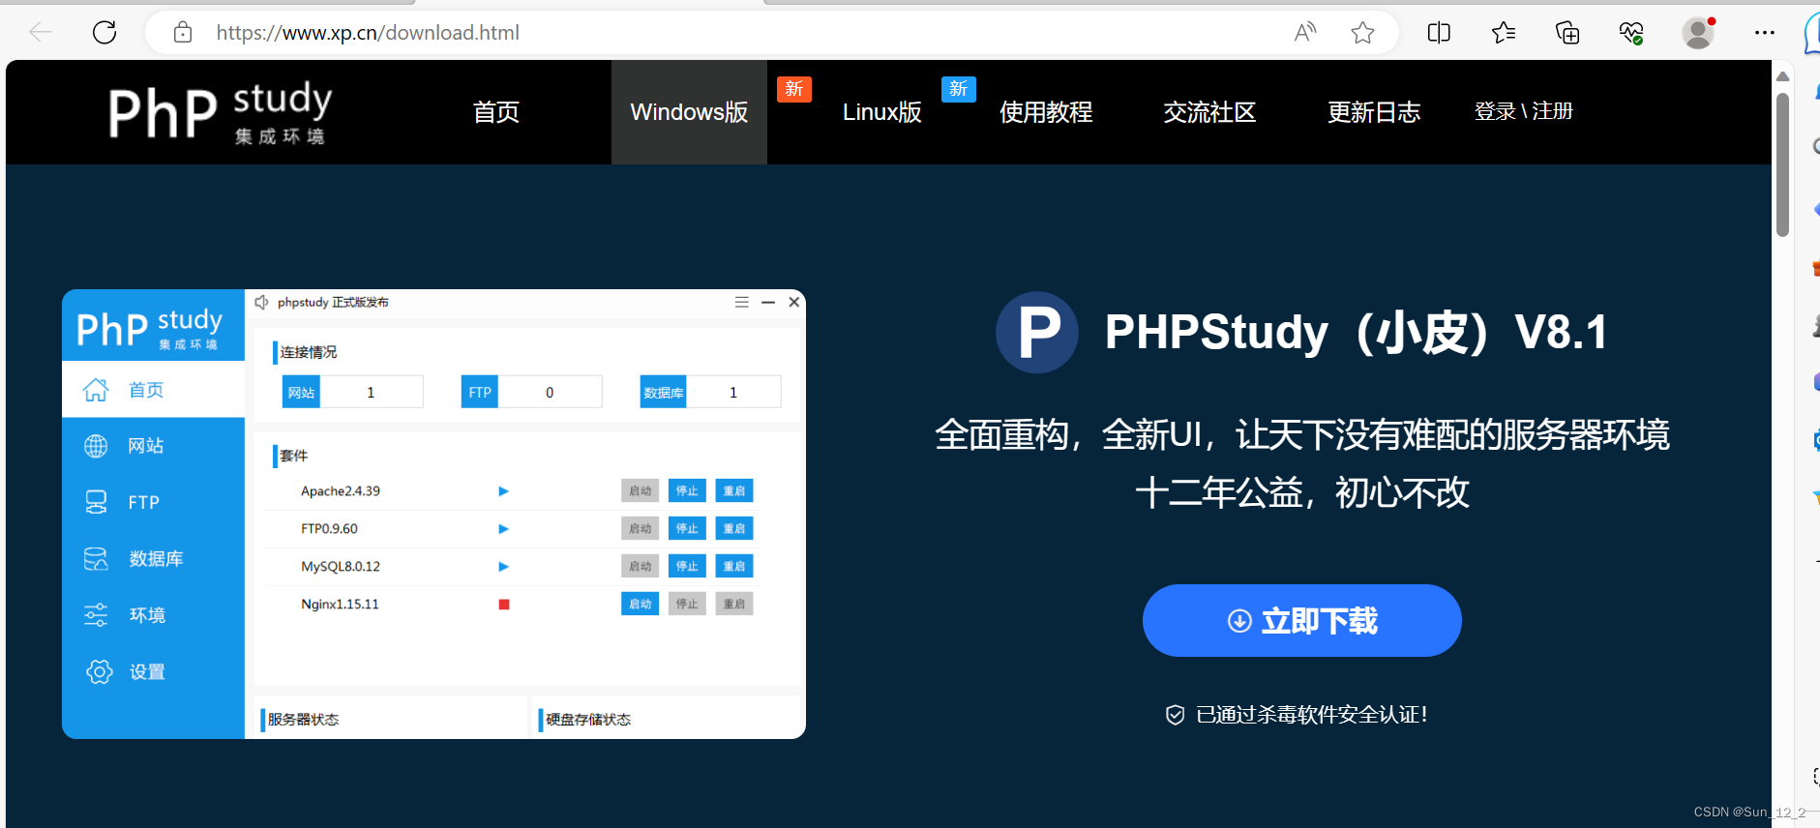Click the 已通过杀毒软件安全认证 shield icon
The width and height of the screenshot is (1820, 828).
(x=1175, y=715)
